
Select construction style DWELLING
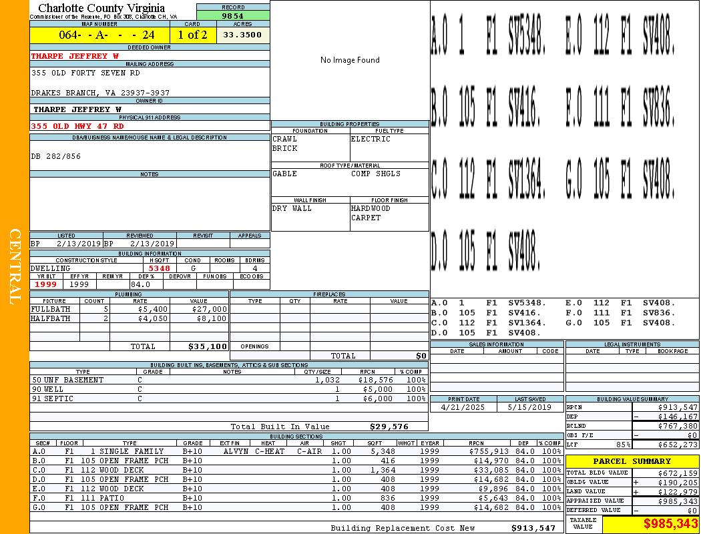tap(51, 268)
